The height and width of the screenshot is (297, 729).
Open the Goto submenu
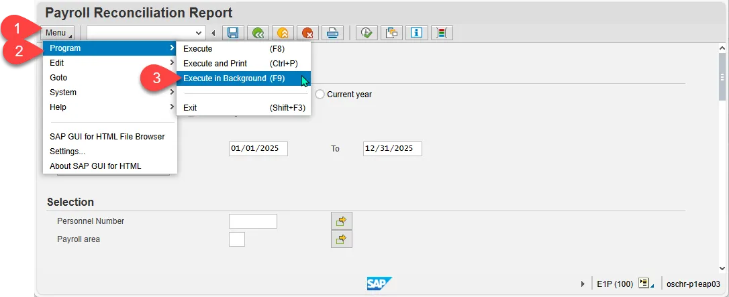(x=109, y=78)
